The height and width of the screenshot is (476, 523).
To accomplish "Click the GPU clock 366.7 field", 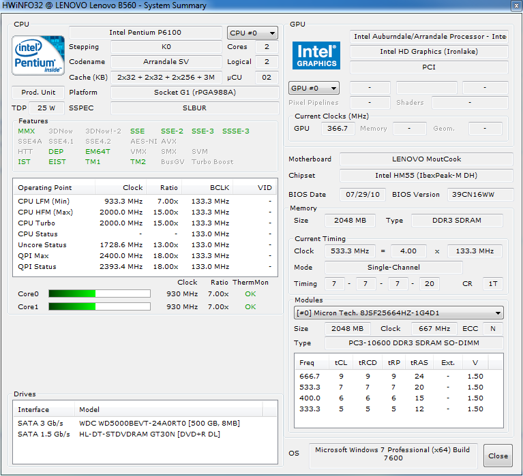I will point(338,128).
